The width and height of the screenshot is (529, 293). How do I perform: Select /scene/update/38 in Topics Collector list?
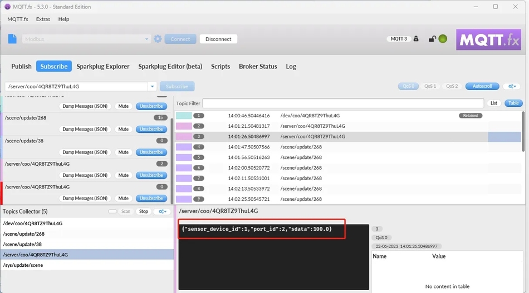point(87,244)
